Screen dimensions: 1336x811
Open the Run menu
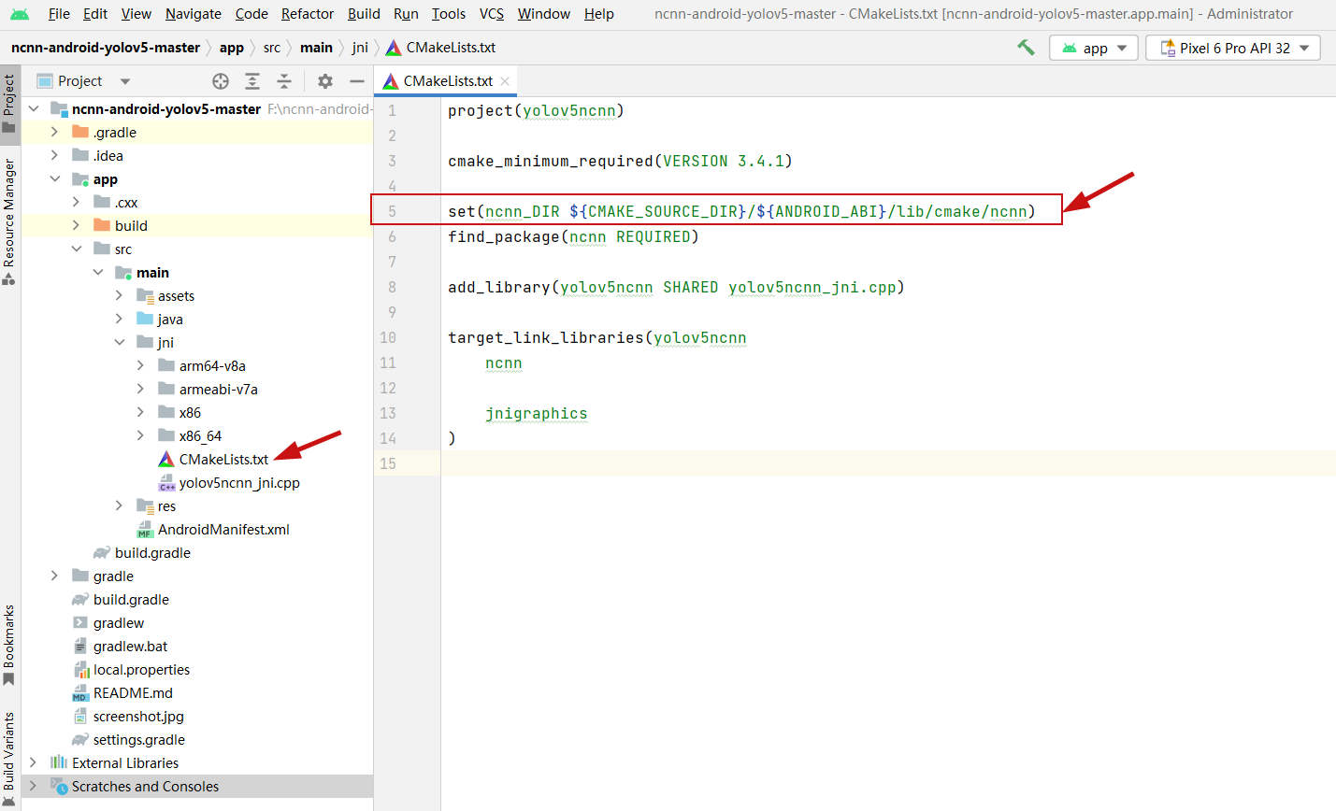click(x=406, y=14)
